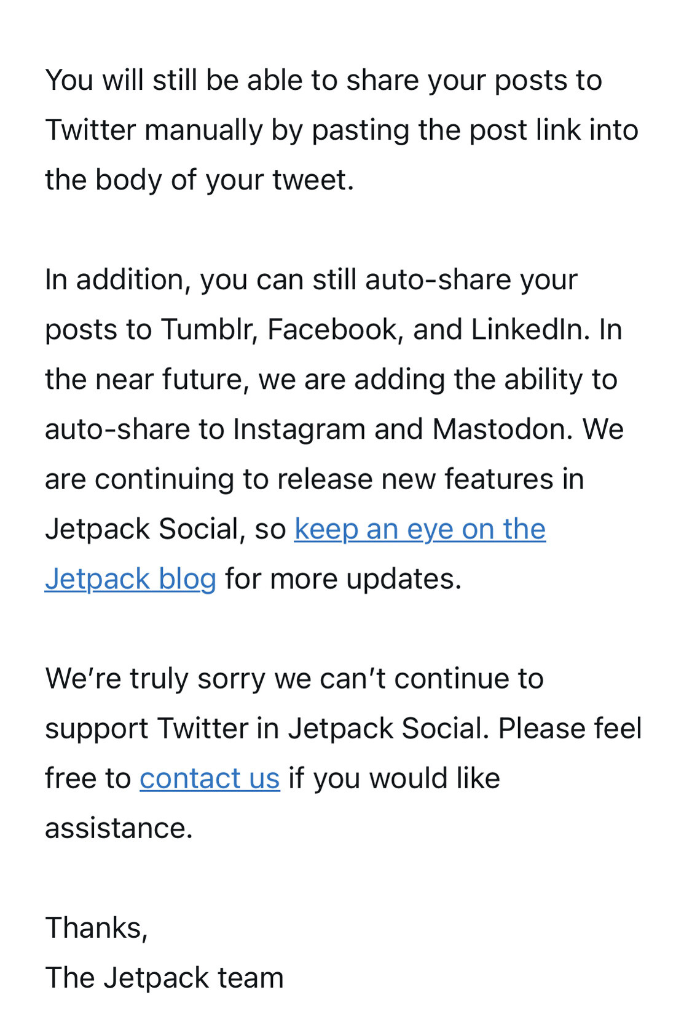The height and width of the screenshot is (1035, 692).
Task: Open the "keep an eye on the" link
Action: [420, 529]
